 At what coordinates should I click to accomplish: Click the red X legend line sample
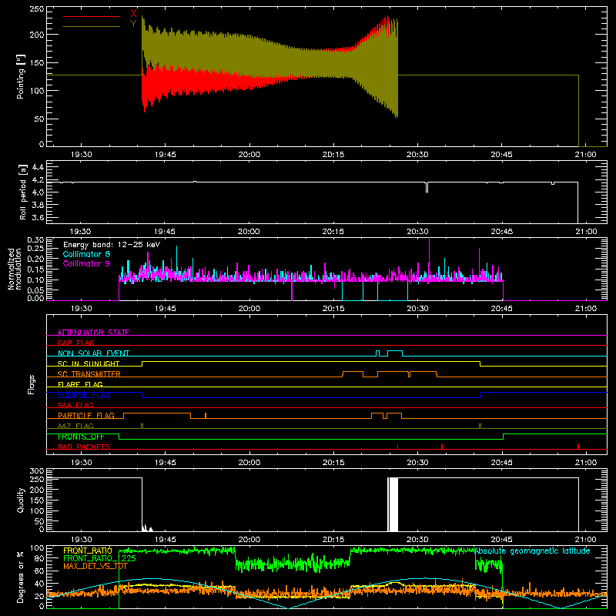click(92, 16)
